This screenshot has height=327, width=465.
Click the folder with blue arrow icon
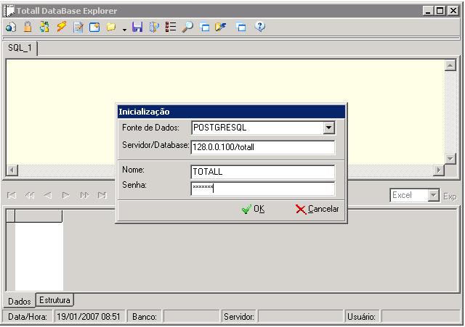tap(221, 27)
